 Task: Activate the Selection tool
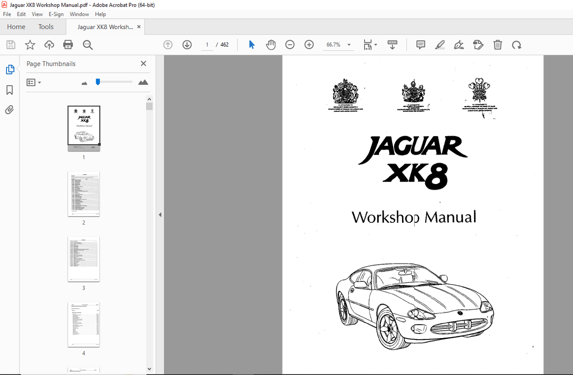point(251,44)
